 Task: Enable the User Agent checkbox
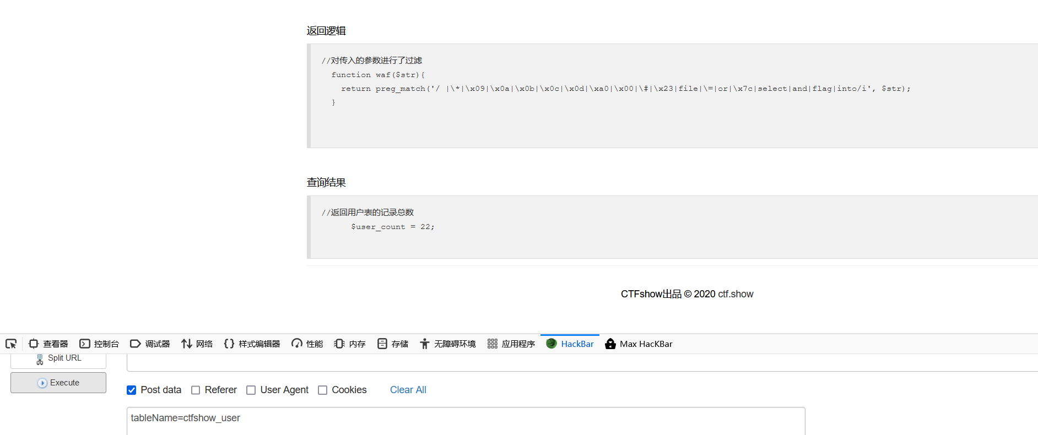251,390
